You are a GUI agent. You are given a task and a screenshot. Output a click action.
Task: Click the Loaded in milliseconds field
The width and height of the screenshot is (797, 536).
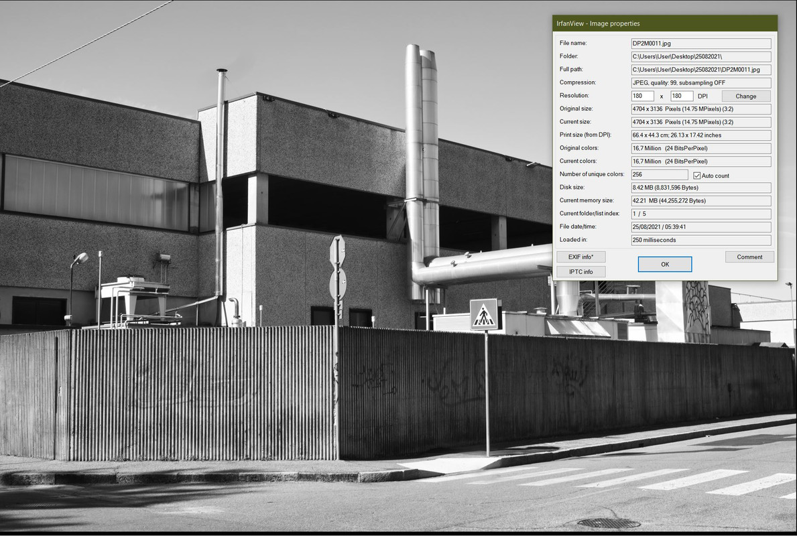pyautogui.click(x=701, y=241)
